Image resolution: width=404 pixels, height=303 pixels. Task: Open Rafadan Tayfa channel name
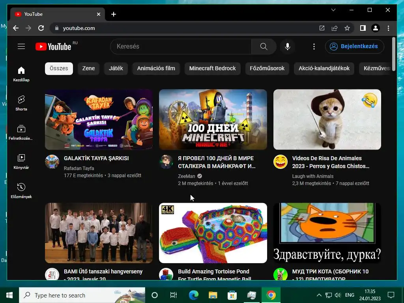(x=79, y=168)
